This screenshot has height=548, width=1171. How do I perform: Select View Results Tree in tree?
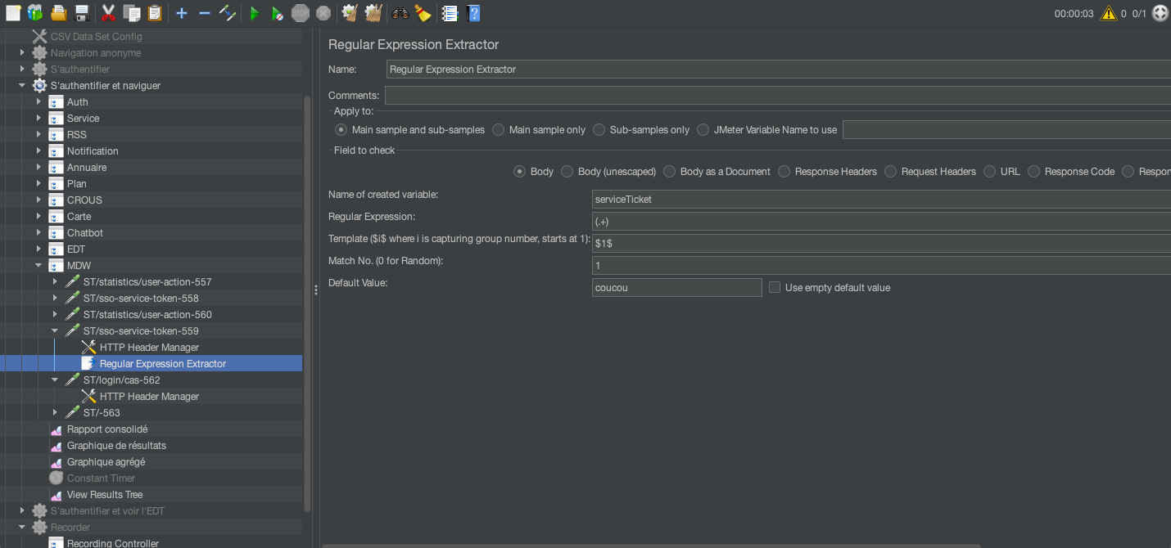click(x=105, y=495)
